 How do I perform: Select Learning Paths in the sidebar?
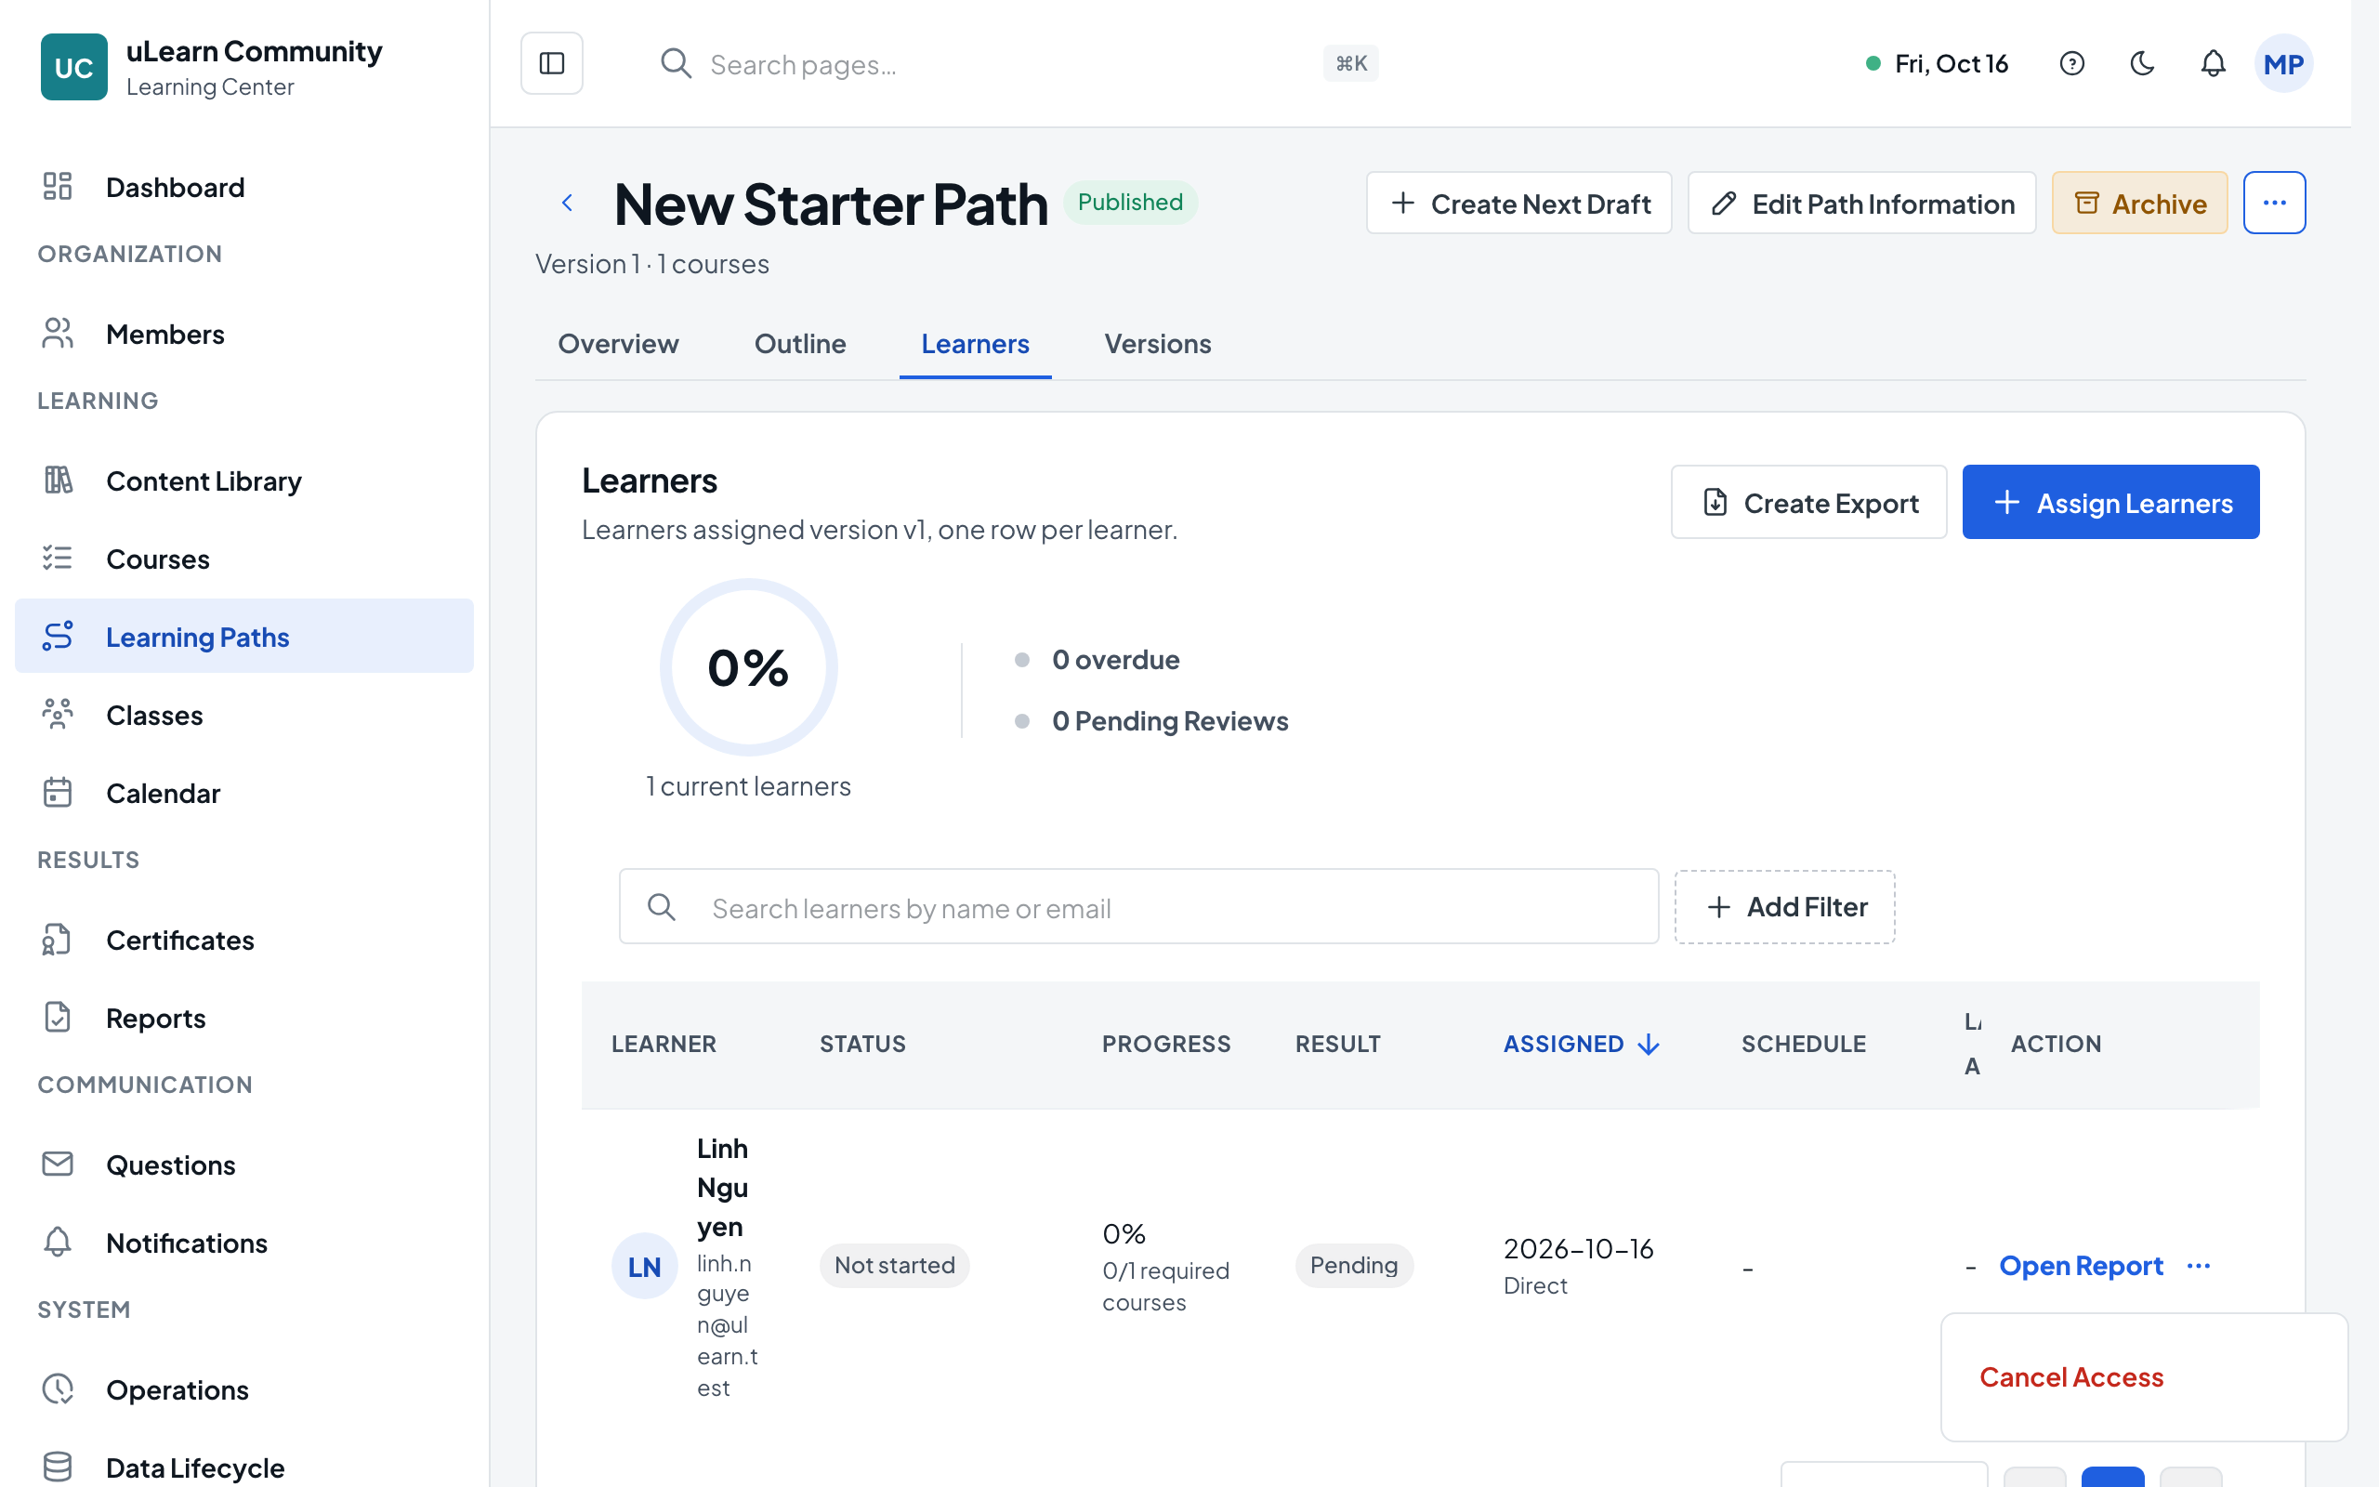(x=243, y=637)
